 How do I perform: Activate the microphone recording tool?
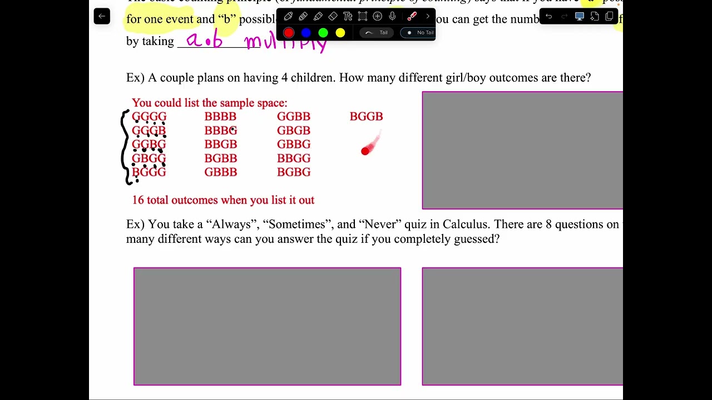[x=392, y=17]
